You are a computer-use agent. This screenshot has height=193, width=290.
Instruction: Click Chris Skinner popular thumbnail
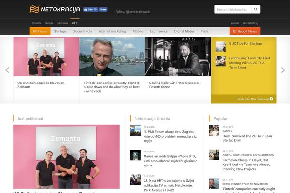214,183
